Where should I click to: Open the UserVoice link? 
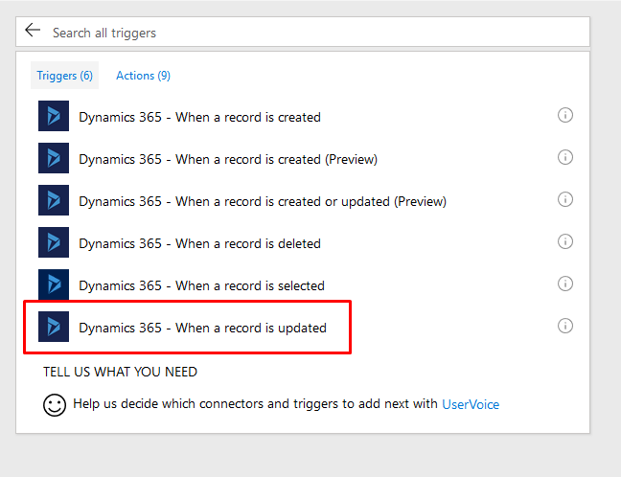coord(471,404)
